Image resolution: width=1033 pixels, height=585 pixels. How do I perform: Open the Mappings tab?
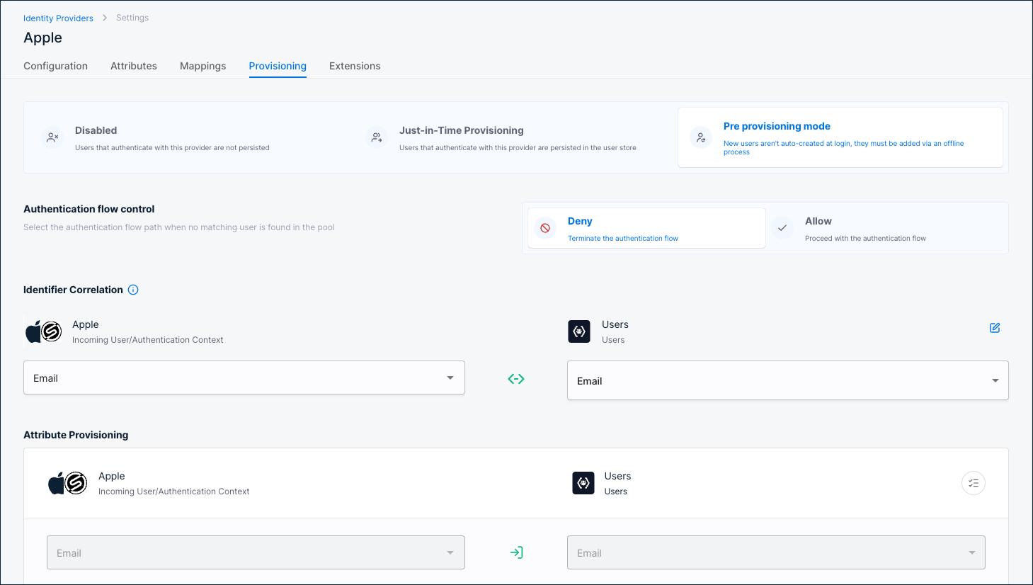[202, 65]
